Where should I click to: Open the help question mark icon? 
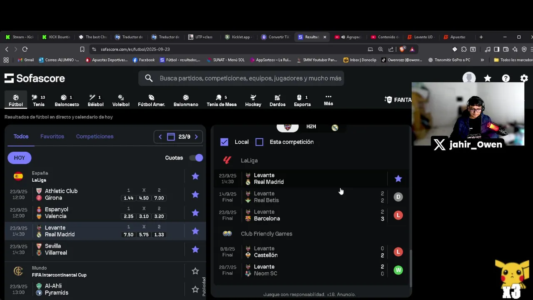tap(506, 78)
